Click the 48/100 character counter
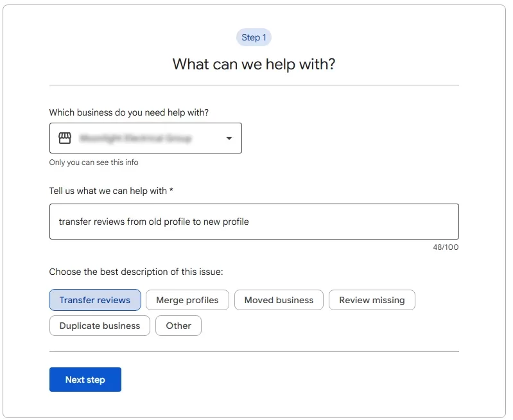 pos(446,247)
